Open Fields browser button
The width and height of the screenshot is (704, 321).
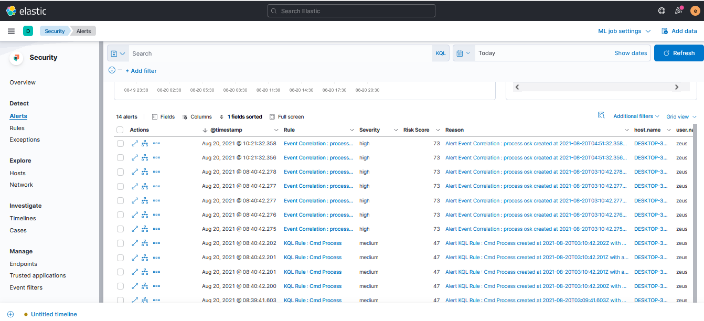click(x=163, y=116)
